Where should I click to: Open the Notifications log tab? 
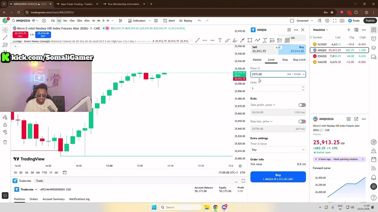tap(79, 199)
